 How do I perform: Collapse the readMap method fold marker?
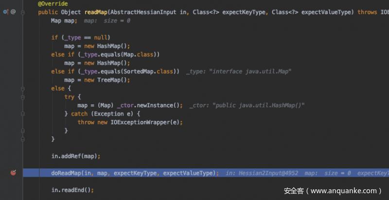click(23, 12)
